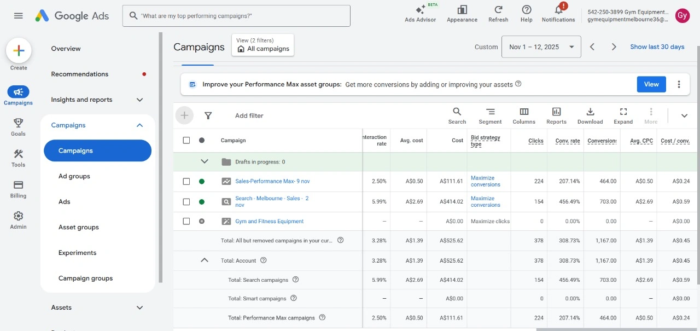Screen dimensions: 700x331
Task: Open the Nov 1 – 12, 2025 date dropdown
Action: (x=541, y=47)
